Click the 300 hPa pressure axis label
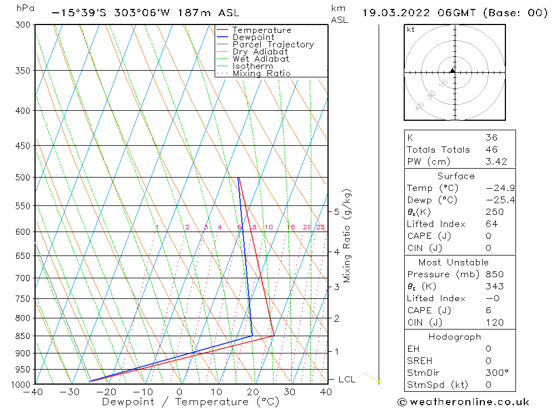This screenshot has width=556, height=408. click(23, 25)
